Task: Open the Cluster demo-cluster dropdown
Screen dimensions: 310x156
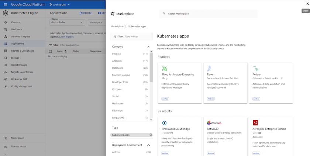Action: click(68, 22)
